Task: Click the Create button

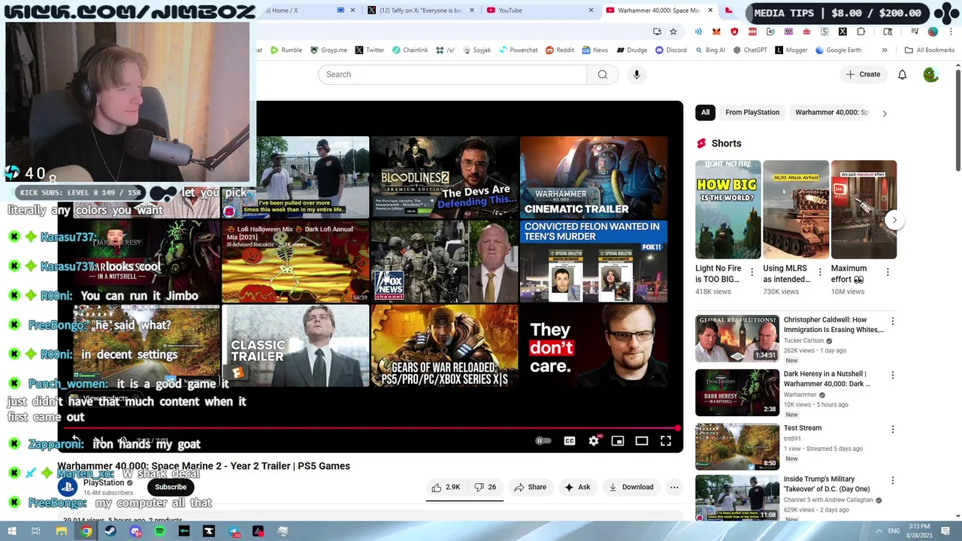Action: coord(863,74)
